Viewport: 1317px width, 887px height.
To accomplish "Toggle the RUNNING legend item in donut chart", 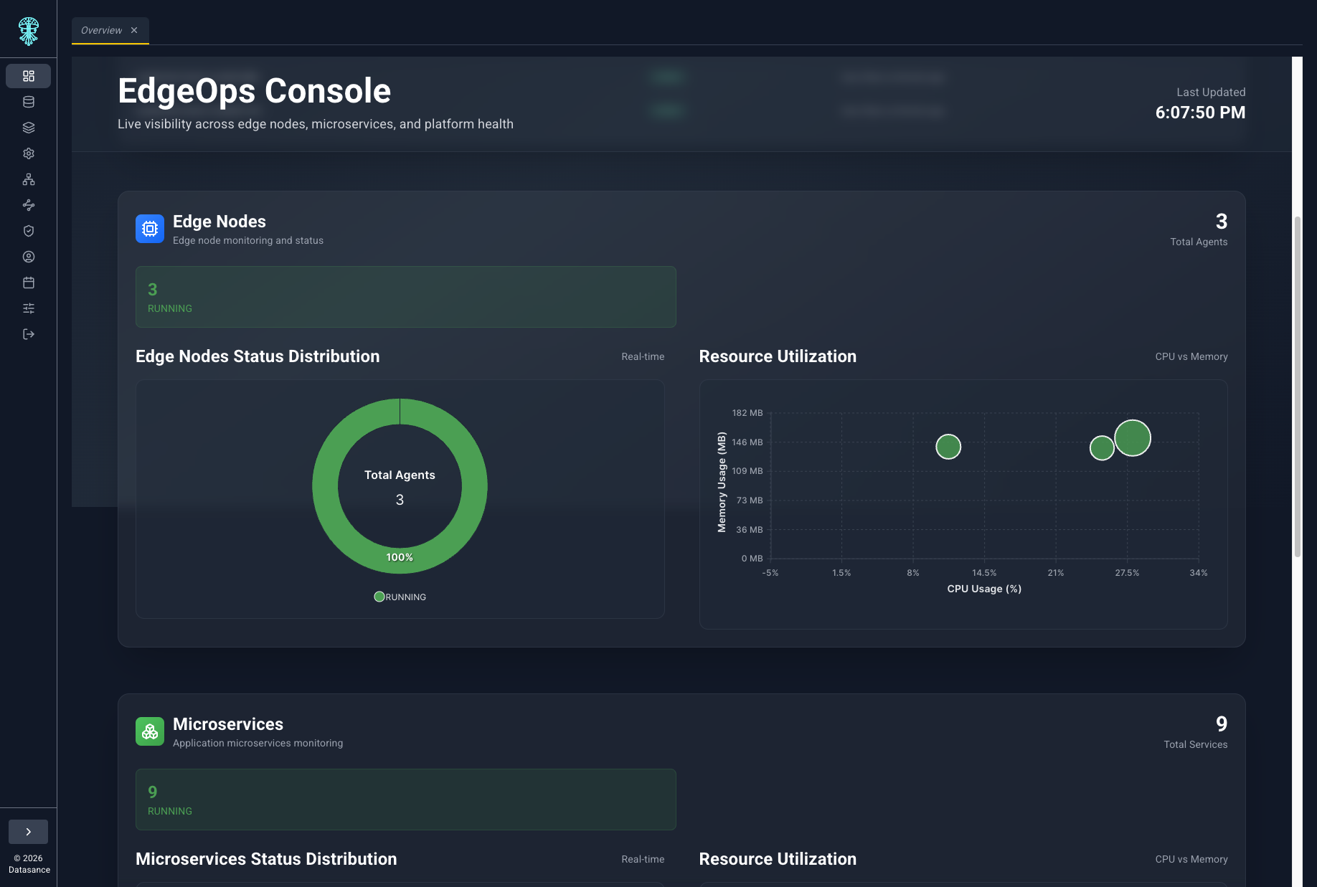I will click(x=400, y=597).
